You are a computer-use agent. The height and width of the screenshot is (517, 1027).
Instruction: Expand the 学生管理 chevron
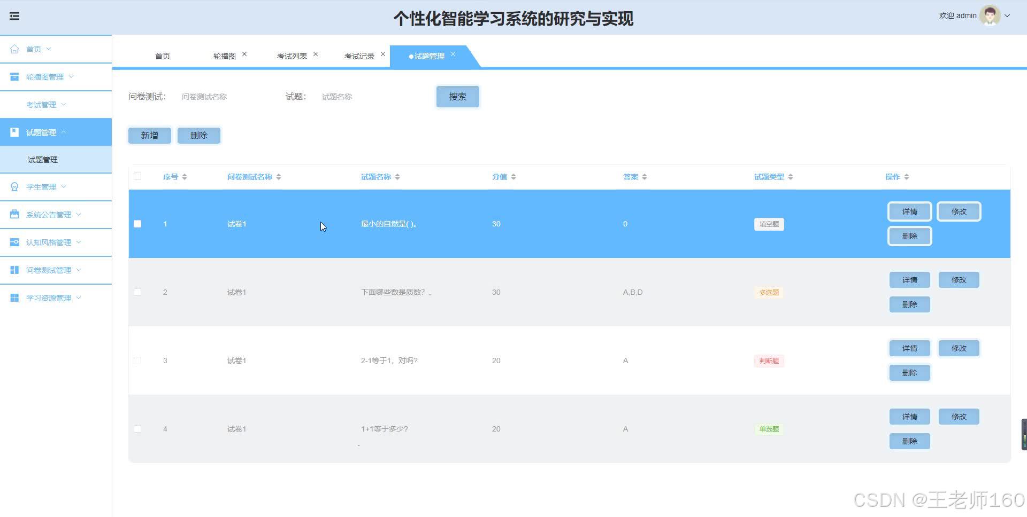64,186
